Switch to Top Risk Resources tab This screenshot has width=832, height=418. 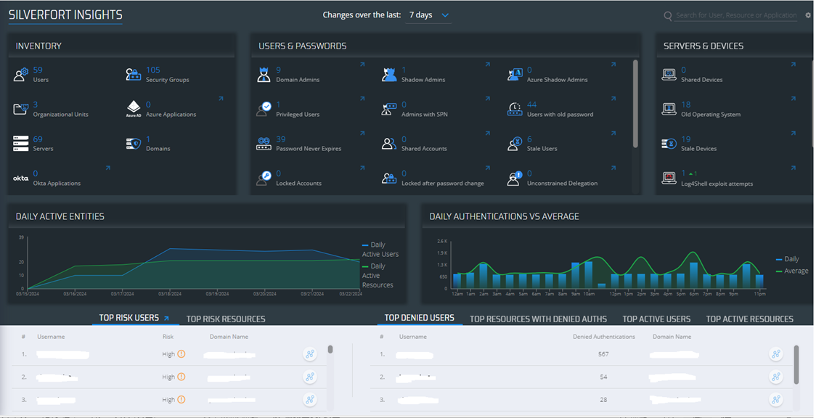(x=226, y=319)
